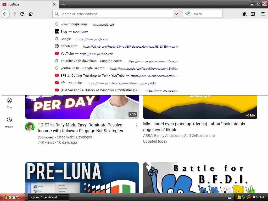
Task: Click the keyboard icon near system tray
Action: 229,198
